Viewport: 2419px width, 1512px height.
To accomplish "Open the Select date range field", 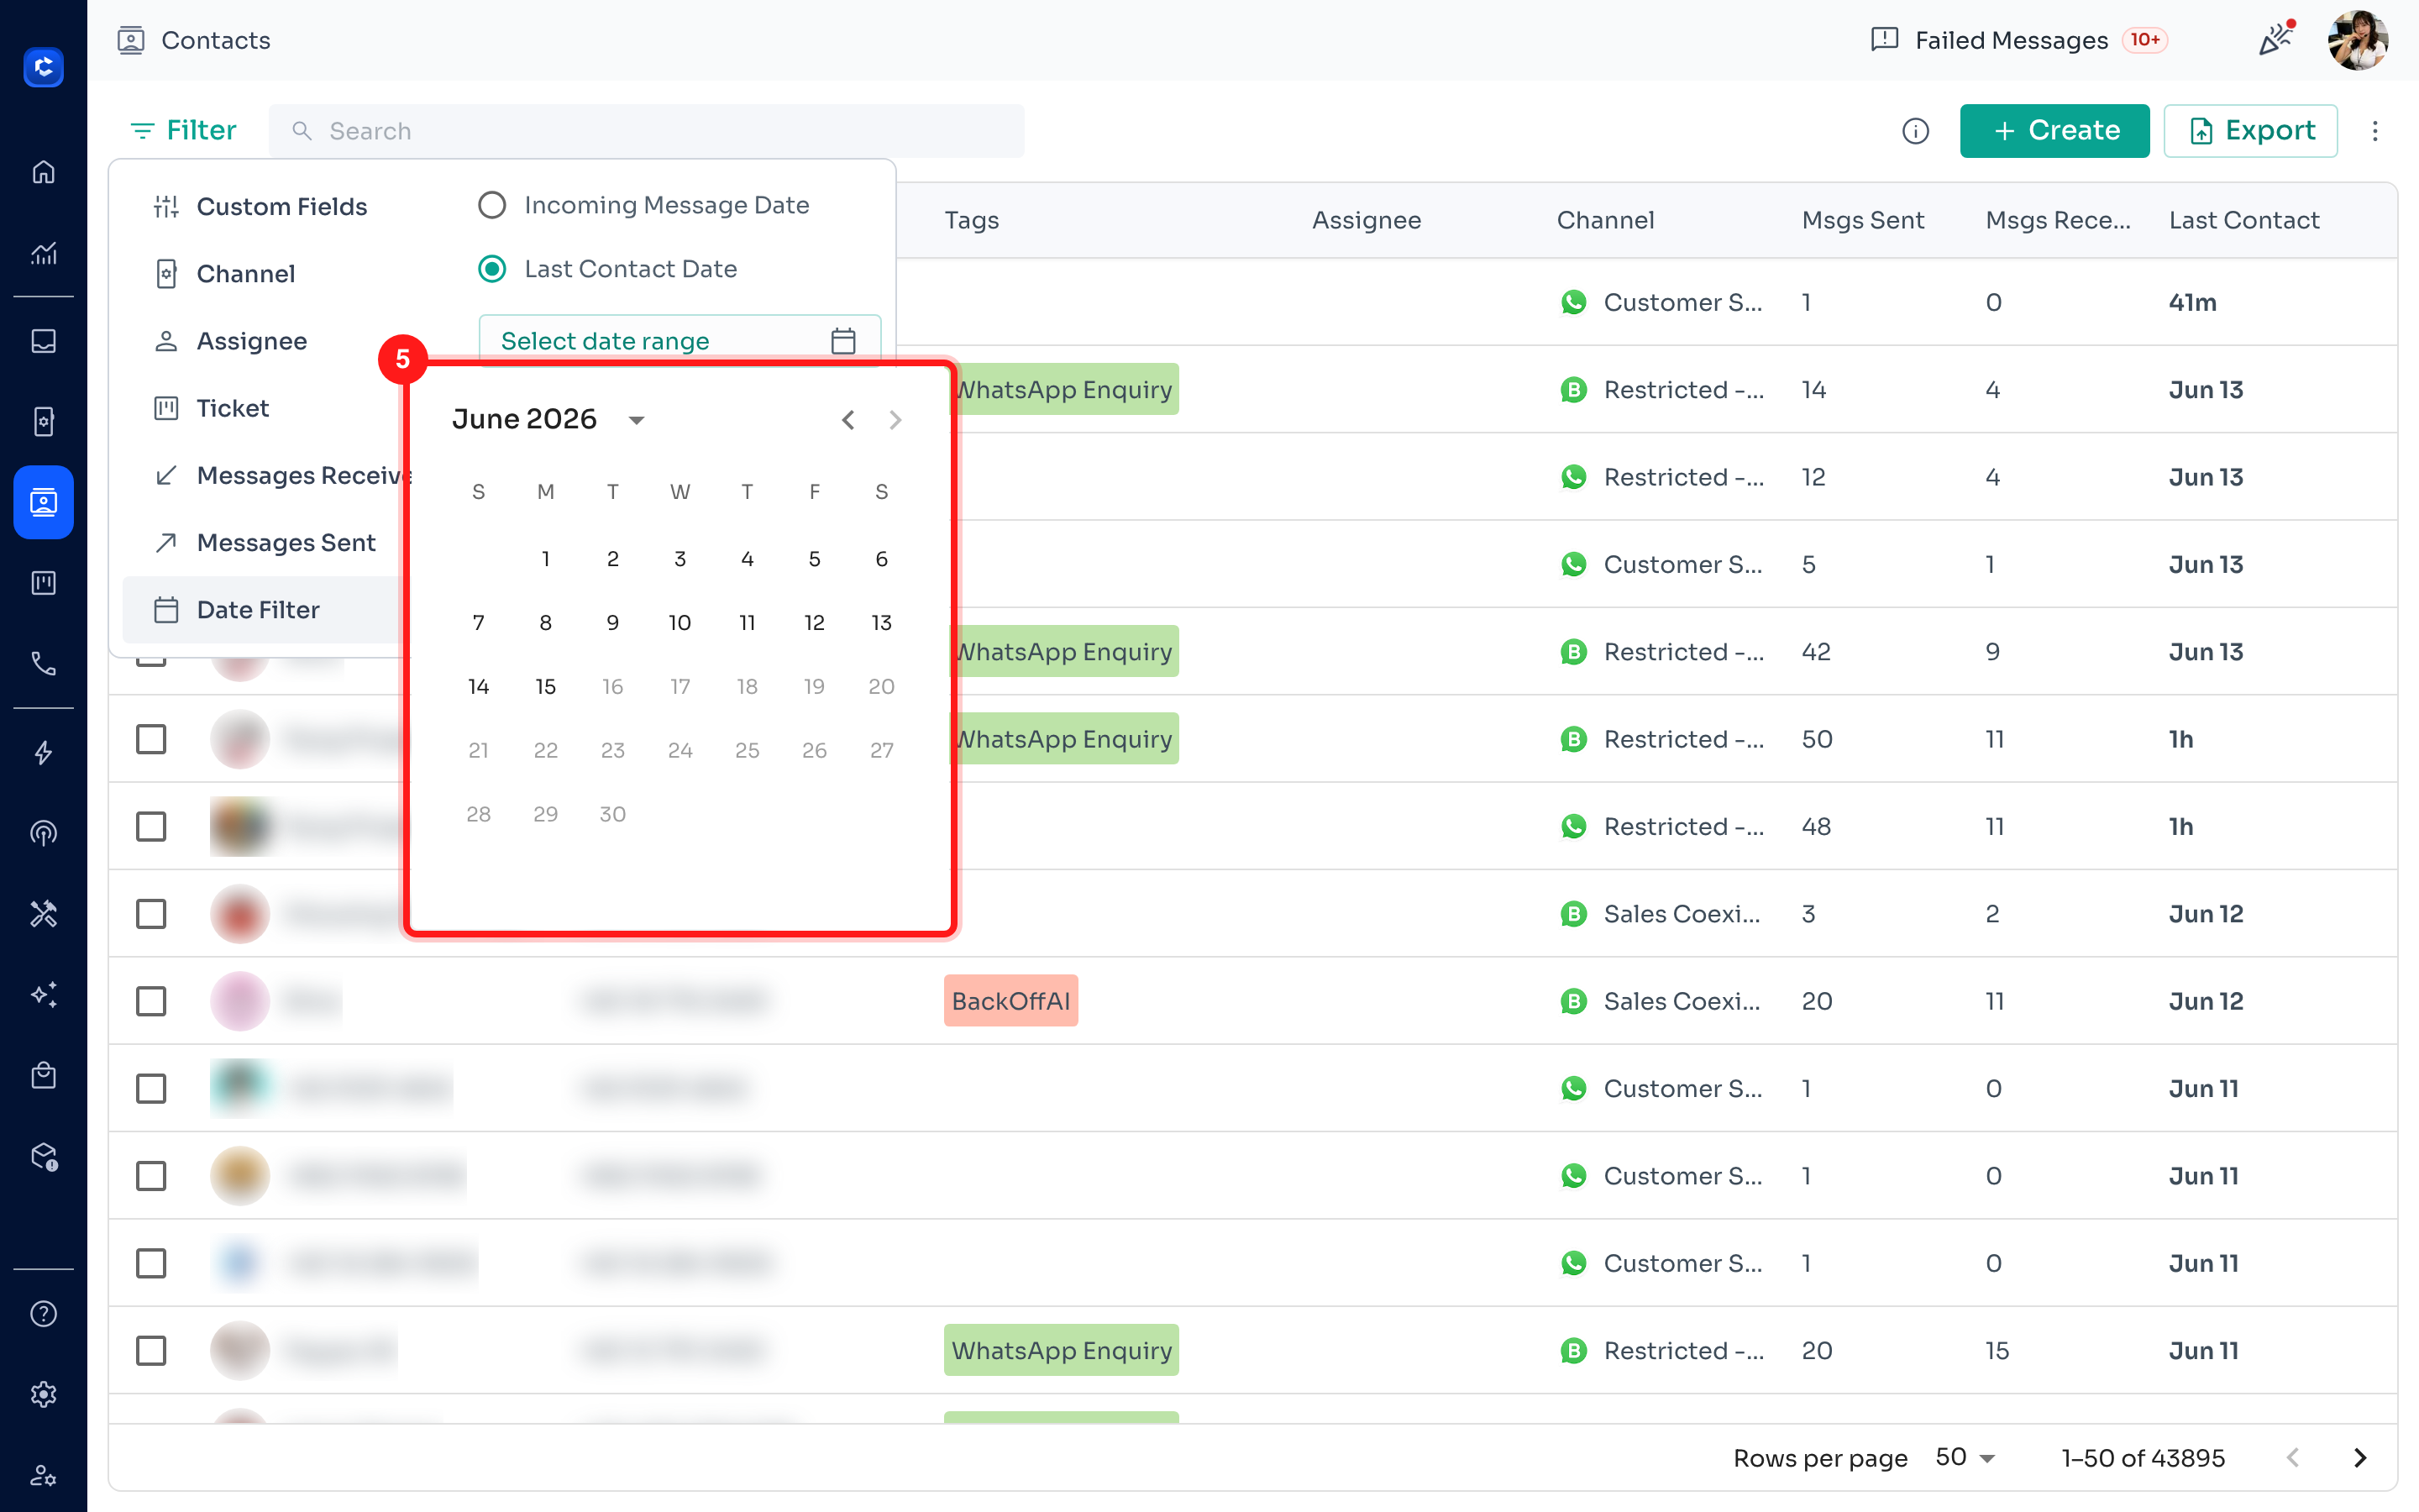I will pos(680,341).
